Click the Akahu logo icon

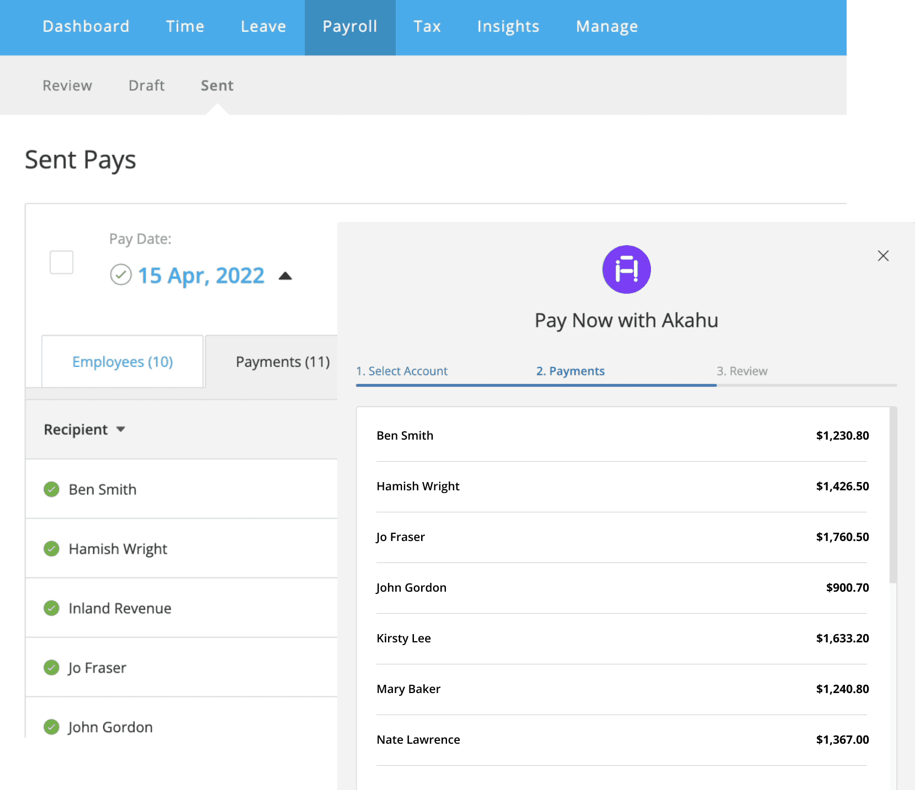coord(626,269)
